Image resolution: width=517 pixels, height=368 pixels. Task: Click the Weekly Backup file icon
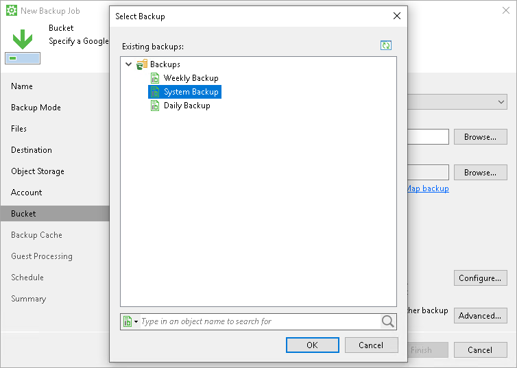[155, 78]
